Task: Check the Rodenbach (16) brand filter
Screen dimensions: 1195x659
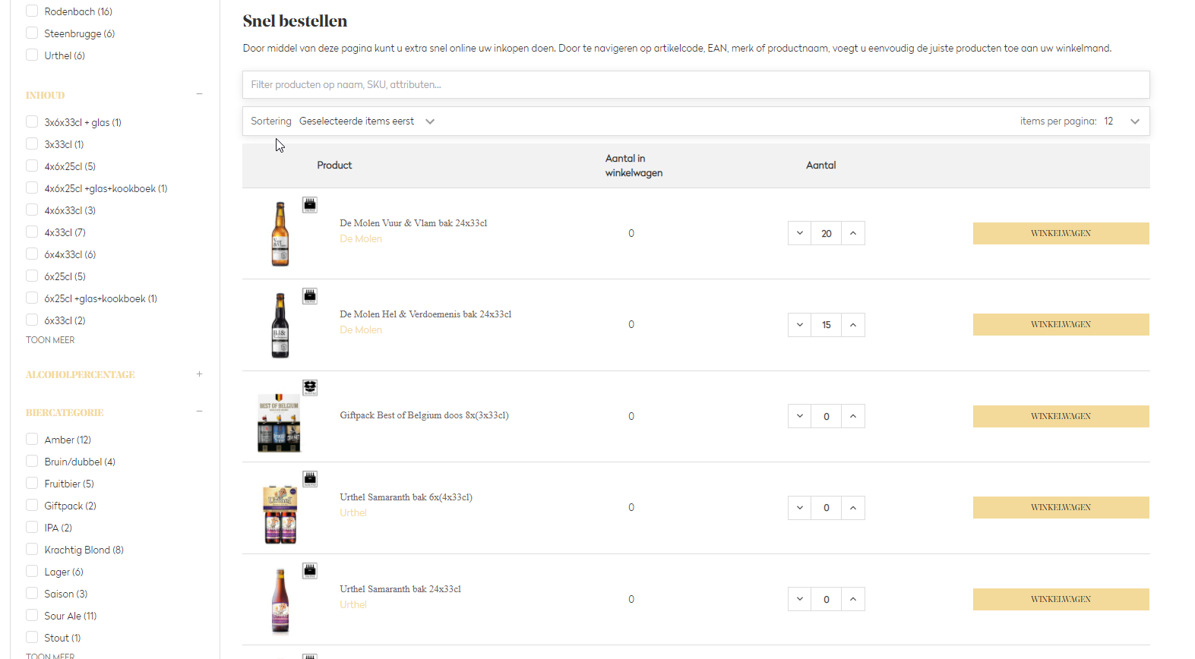Action: point(32,11)
